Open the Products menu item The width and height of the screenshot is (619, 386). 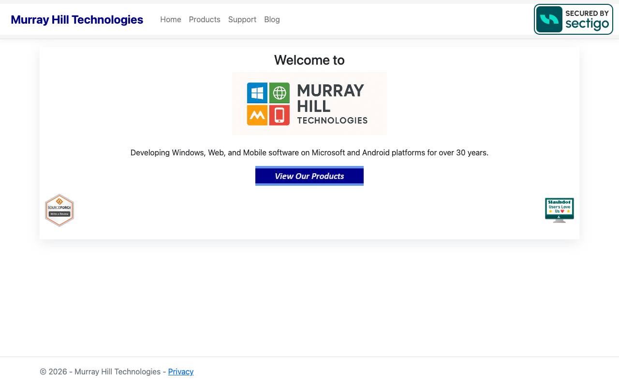point(205,19)
